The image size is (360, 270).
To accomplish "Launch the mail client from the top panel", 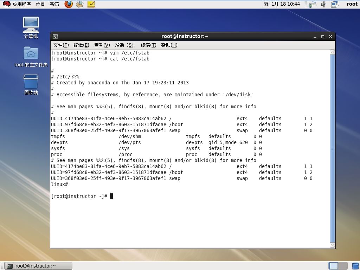I will [80, 4].
